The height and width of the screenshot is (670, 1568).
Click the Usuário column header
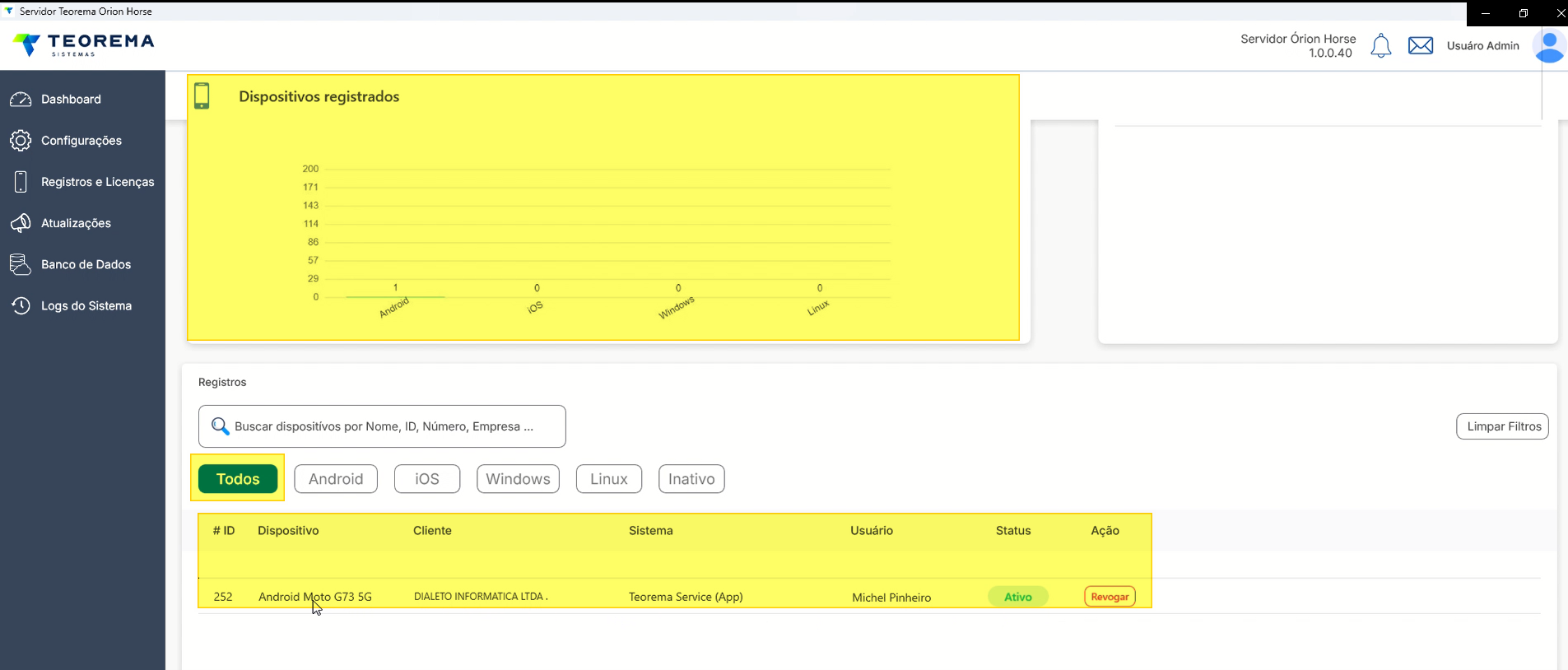[872, 531]
